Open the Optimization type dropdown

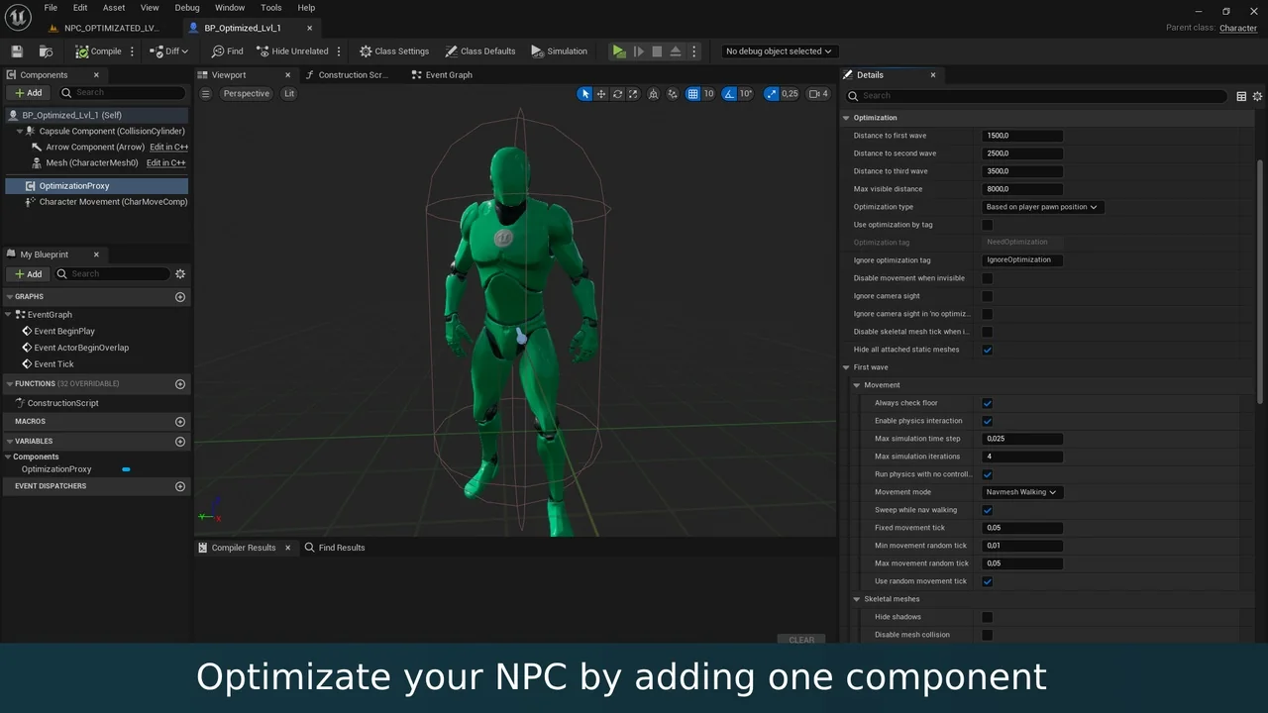[1042, 207]
